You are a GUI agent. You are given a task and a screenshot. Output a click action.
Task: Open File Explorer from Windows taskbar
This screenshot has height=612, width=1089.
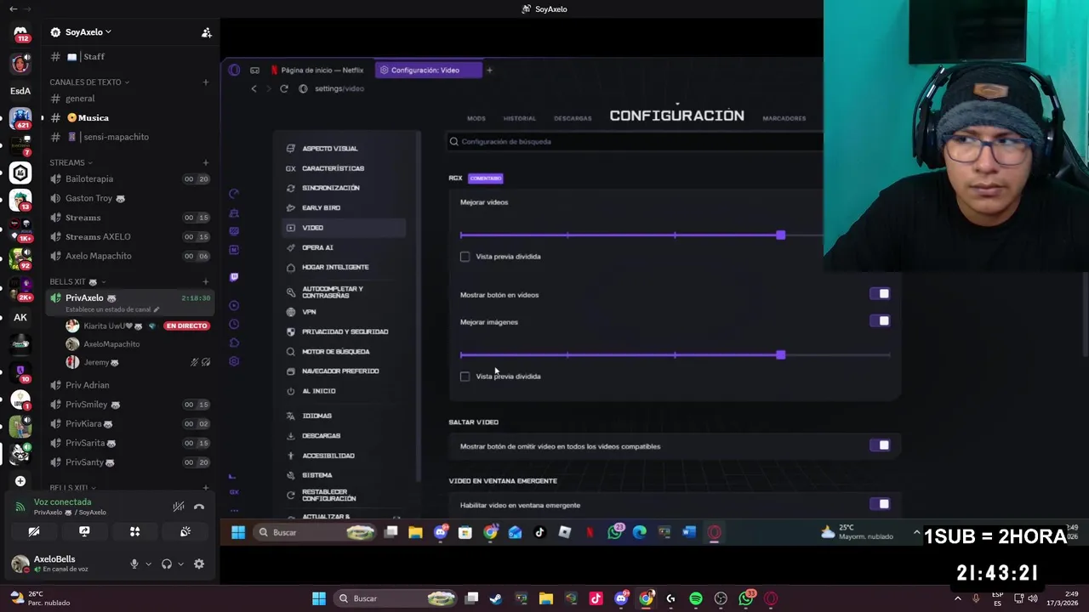546,598
